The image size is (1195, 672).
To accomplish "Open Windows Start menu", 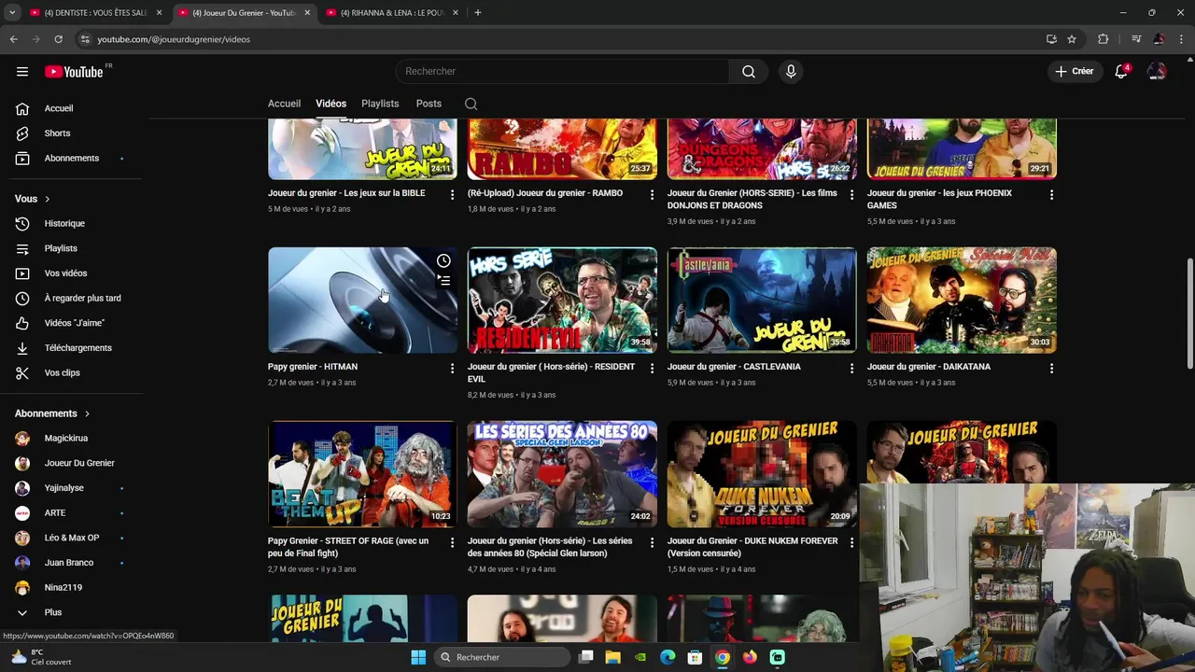I will [418, 657].
